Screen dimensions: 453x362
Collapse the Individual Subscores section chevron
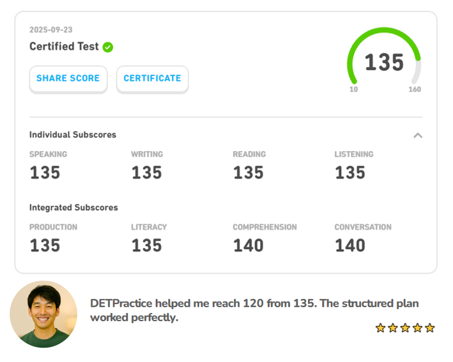pos(418,135)
